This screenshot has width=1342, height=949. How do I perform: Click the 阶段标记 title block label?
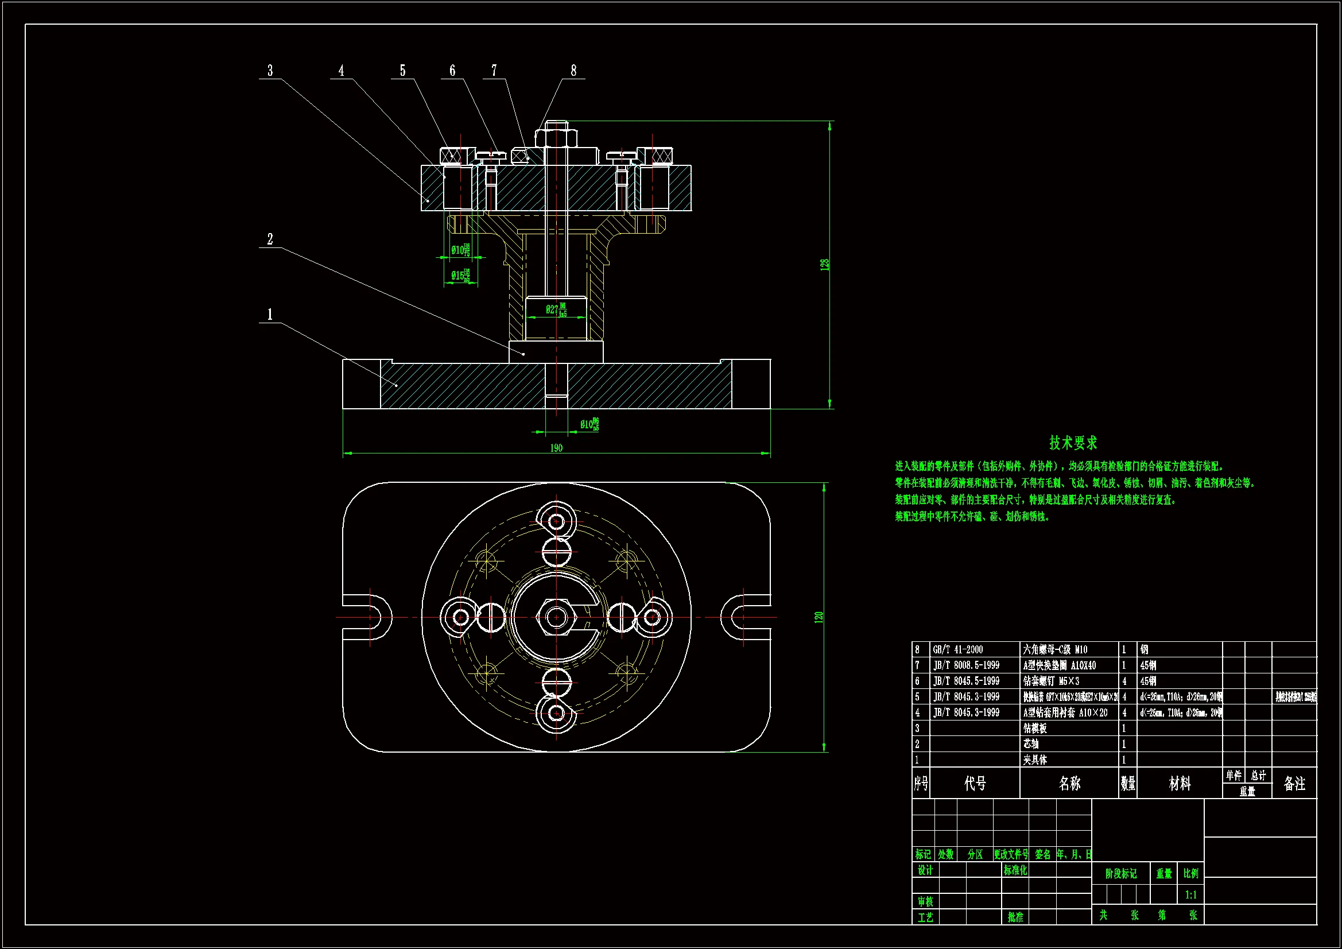(1120, 874)
